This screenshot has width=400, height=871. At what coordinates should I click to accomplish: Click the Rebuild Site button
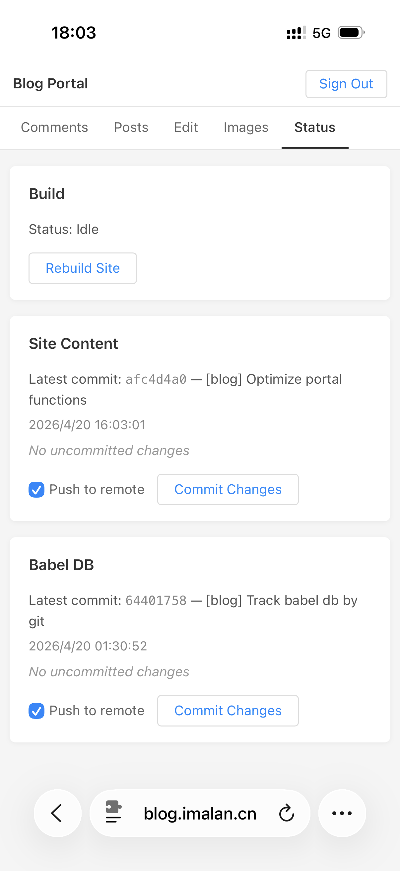[83, 268]
